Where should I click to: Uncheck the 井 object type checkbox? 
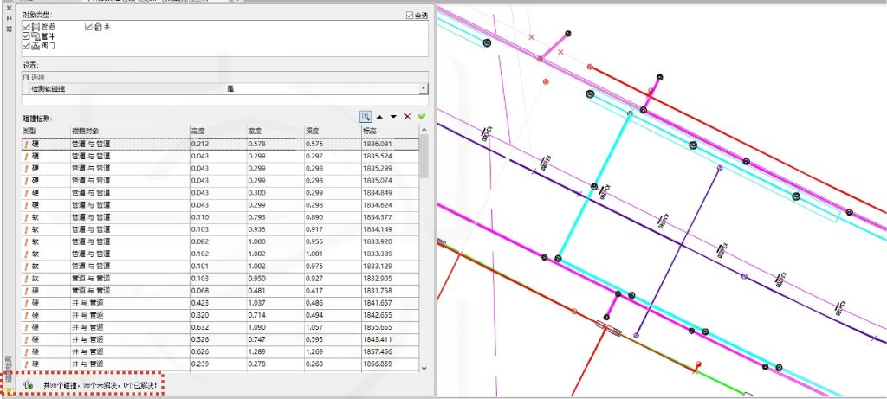[88, 27]
